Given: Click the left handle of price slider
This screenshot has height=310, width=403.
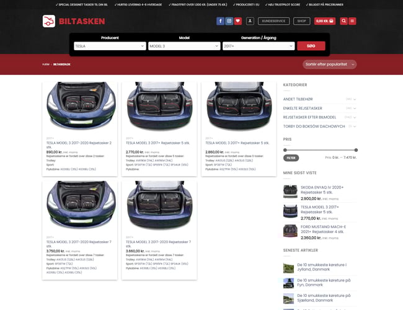Looking at the screenshot, I should pyautogui.click(x=285, y=150).
